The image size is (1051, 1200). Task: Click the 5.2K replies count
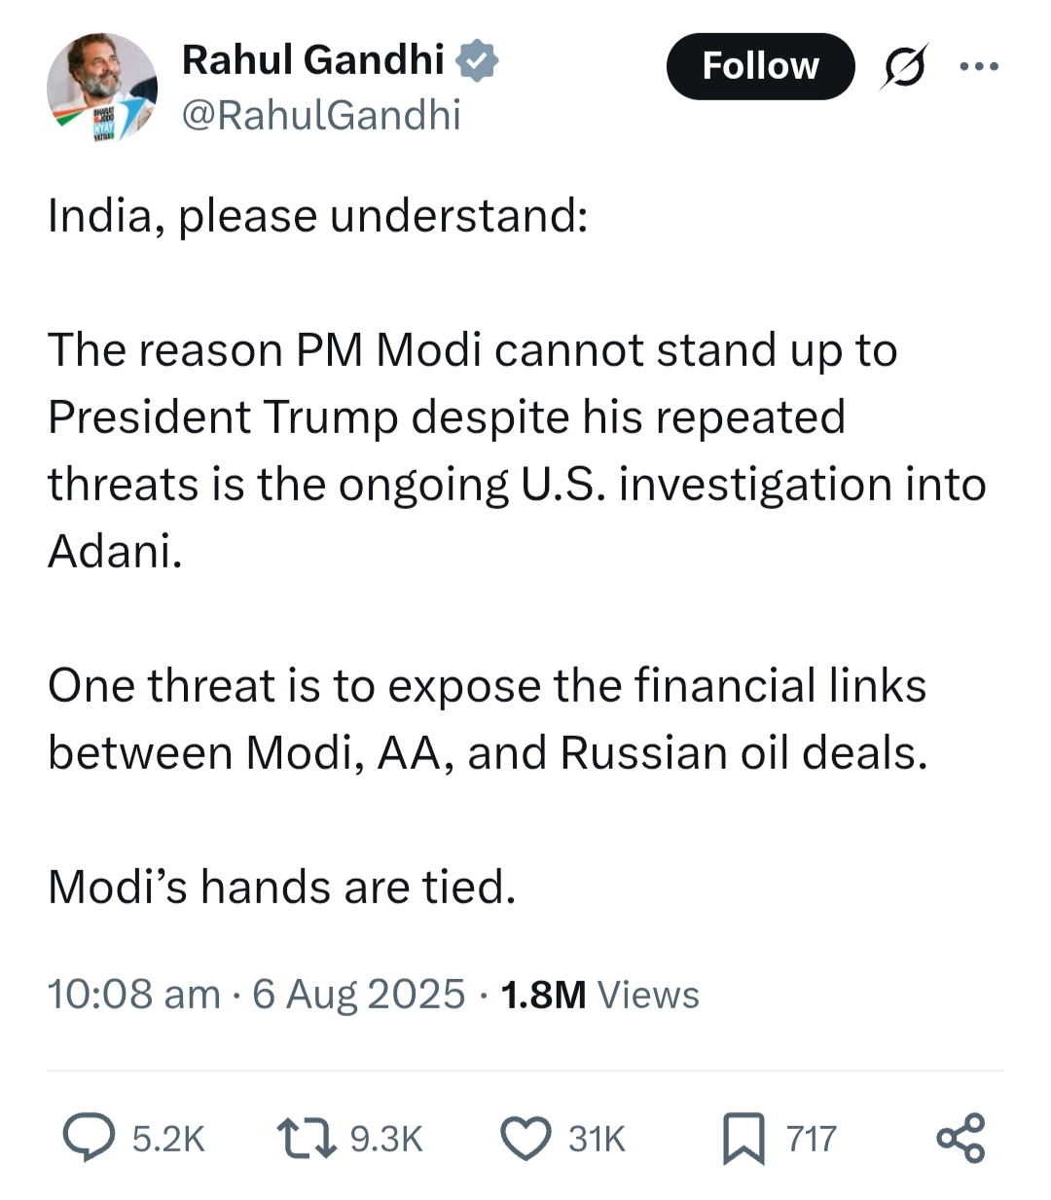coord(168,1139)
